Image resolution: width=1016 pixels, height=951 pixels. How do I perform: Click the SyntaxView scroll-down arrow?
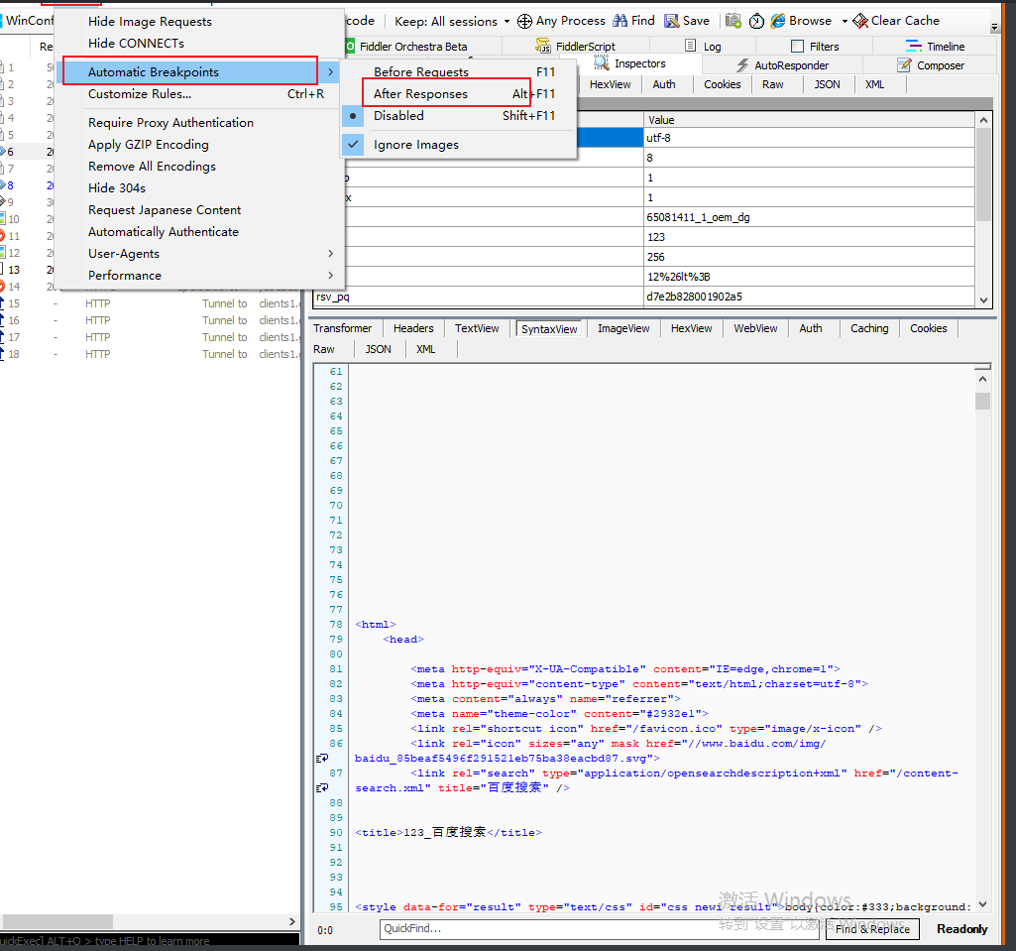(983, 904)
